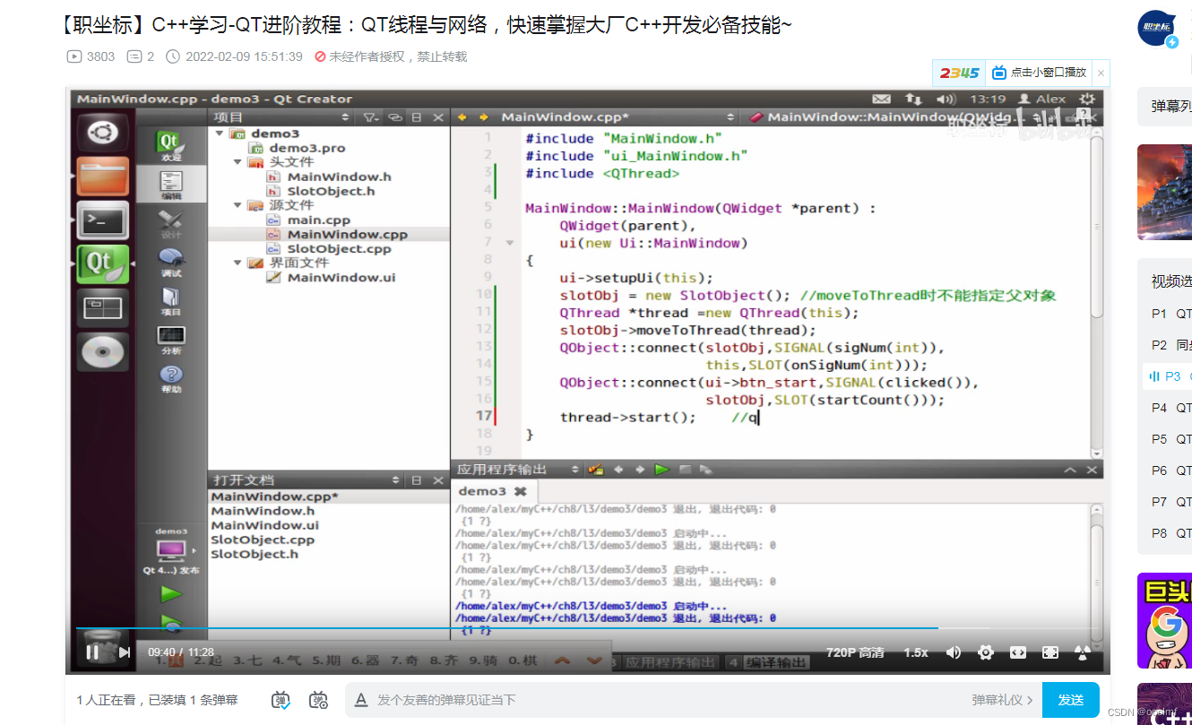Go forward with editor right arrow
Image resolution: width=1192 pixels, height=725 pixels.
pyautogui.click(x=484, y=117)
